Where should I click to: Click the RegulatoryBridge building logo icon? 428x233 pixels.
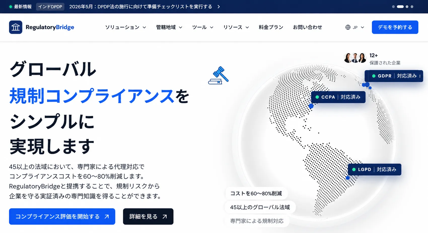(x=16, y=27)
